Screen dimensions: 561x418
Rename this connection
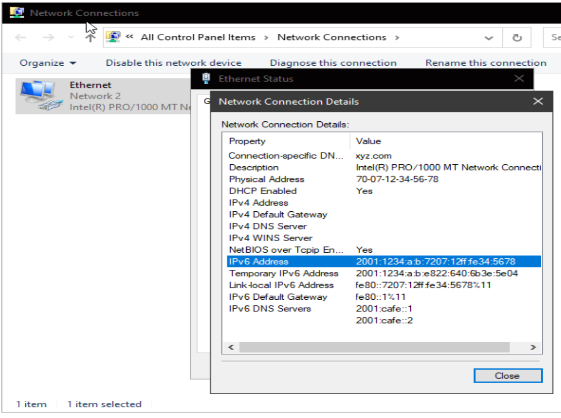point(486,63)
